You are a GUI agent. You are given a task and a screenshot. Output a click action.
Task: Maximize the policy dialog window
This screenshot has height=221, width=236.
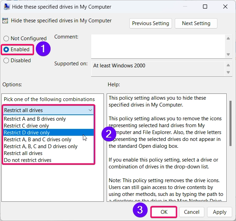[x=205, y=7]
